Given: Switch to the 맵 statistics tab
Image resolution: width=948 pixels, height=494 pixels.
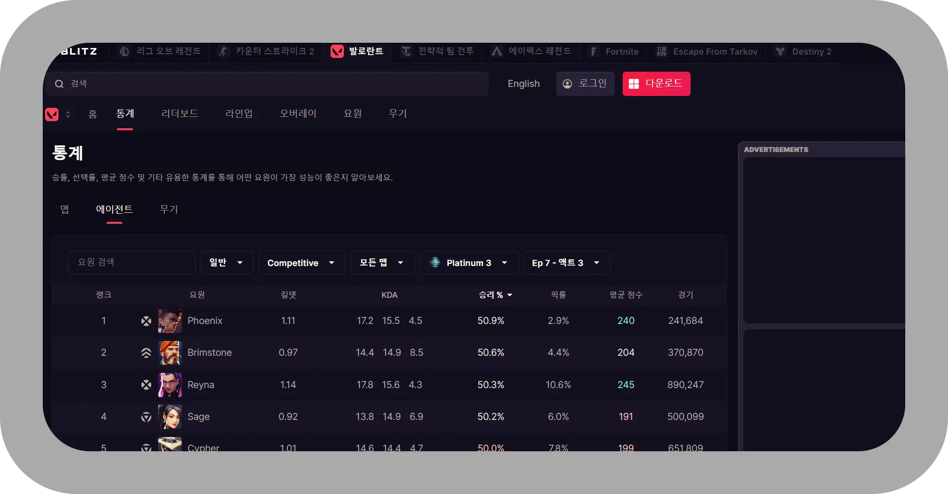Looking at the screenshot, I should point(65,209).
